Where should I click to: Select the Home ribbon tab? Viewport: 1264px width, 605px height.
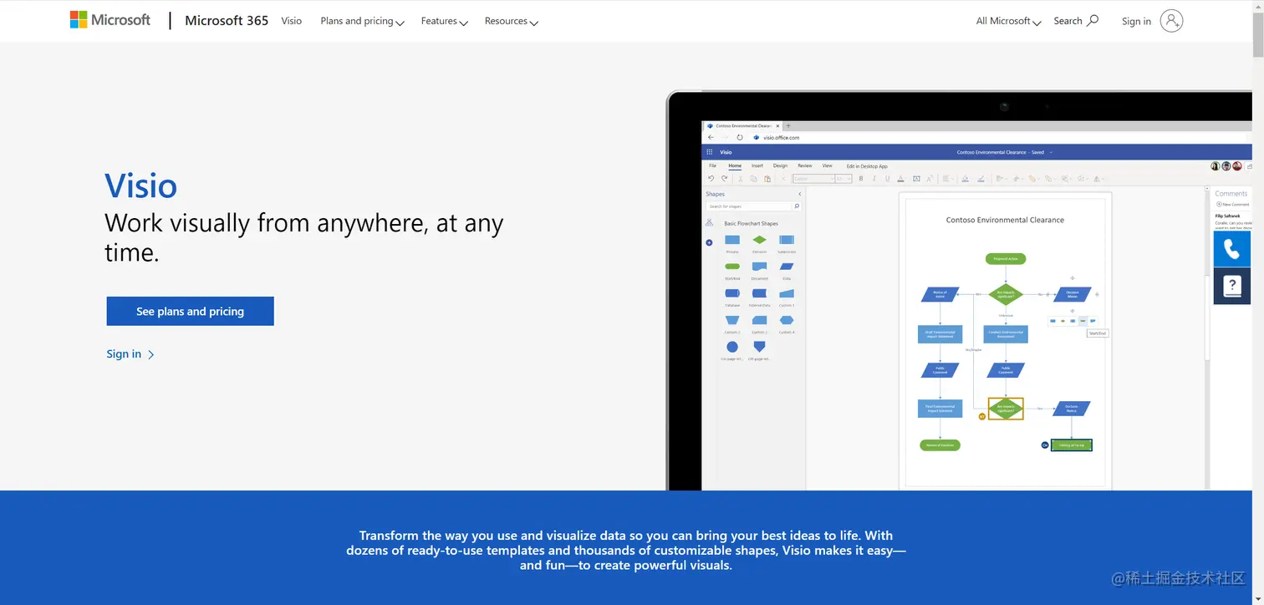735,165
